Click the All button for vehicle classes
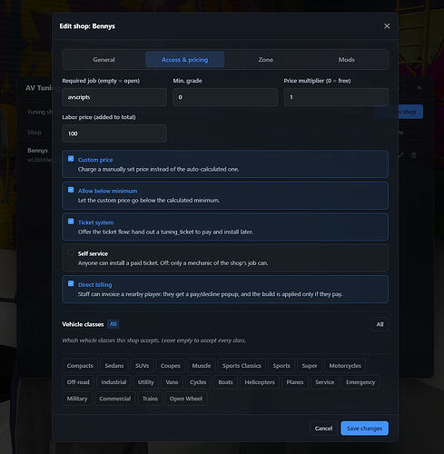This screenshot has height=454, width=444. pyautogui.click(x=380, y=324)
